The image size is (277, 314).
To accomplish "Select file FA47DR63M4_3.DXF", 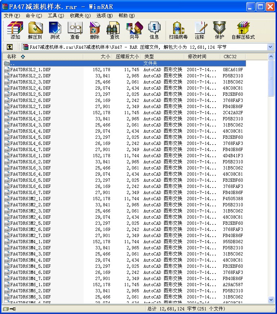I will (30, 254).
